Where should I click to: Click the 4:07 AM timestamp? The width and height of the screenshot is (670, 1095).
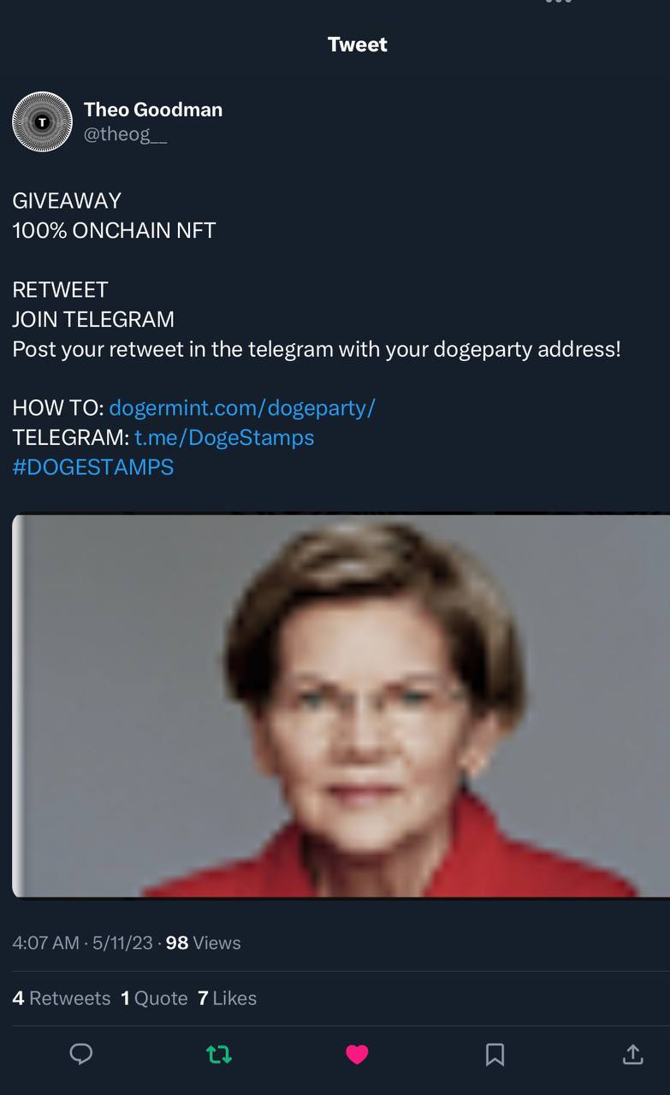[x=45, y=943]
